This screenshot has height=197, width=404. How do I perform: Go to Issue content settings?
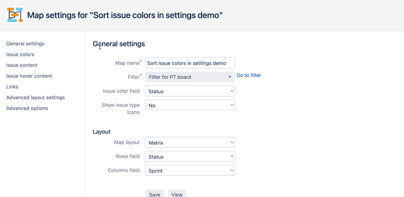pyautogui.click(x=22, y=65)
